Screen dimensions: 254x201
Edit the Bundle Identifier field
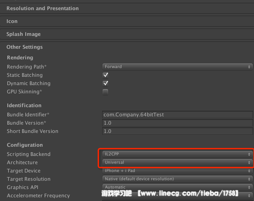click(x=177, y=115)
